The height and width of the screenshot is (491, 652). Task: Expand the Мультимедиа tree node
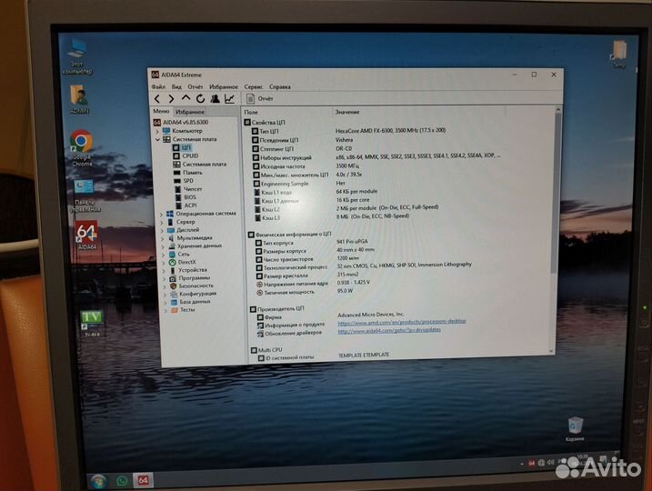(x=163, y=238)
